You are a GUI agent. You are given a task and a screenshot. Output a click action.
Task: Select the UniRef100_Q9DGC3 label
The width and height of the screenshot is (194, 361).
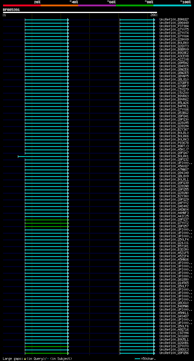[174, 350]
